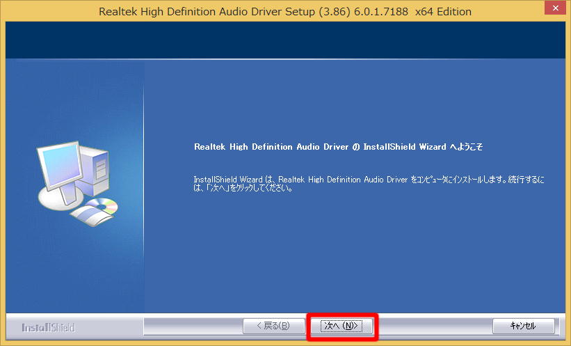The image size is (571, 346).
Task: Click the Realtek Audio Driver Setup title text
Action: [285, 12]
